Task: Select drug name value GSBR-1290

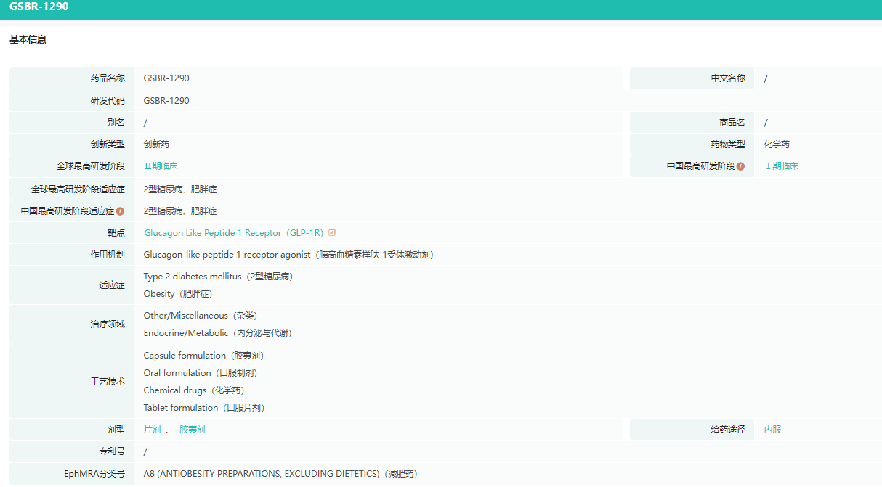Action: (166, 78)
